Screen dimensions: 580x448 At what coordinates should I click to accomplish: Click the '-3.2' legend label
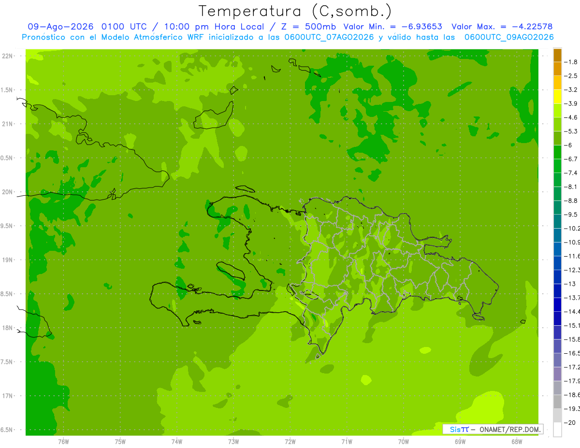(x=571, y=90)
